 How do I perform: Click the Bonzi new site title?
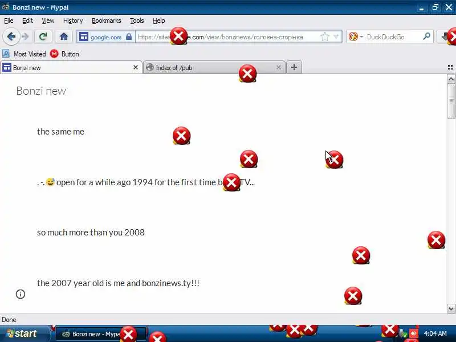pos(41,91)
